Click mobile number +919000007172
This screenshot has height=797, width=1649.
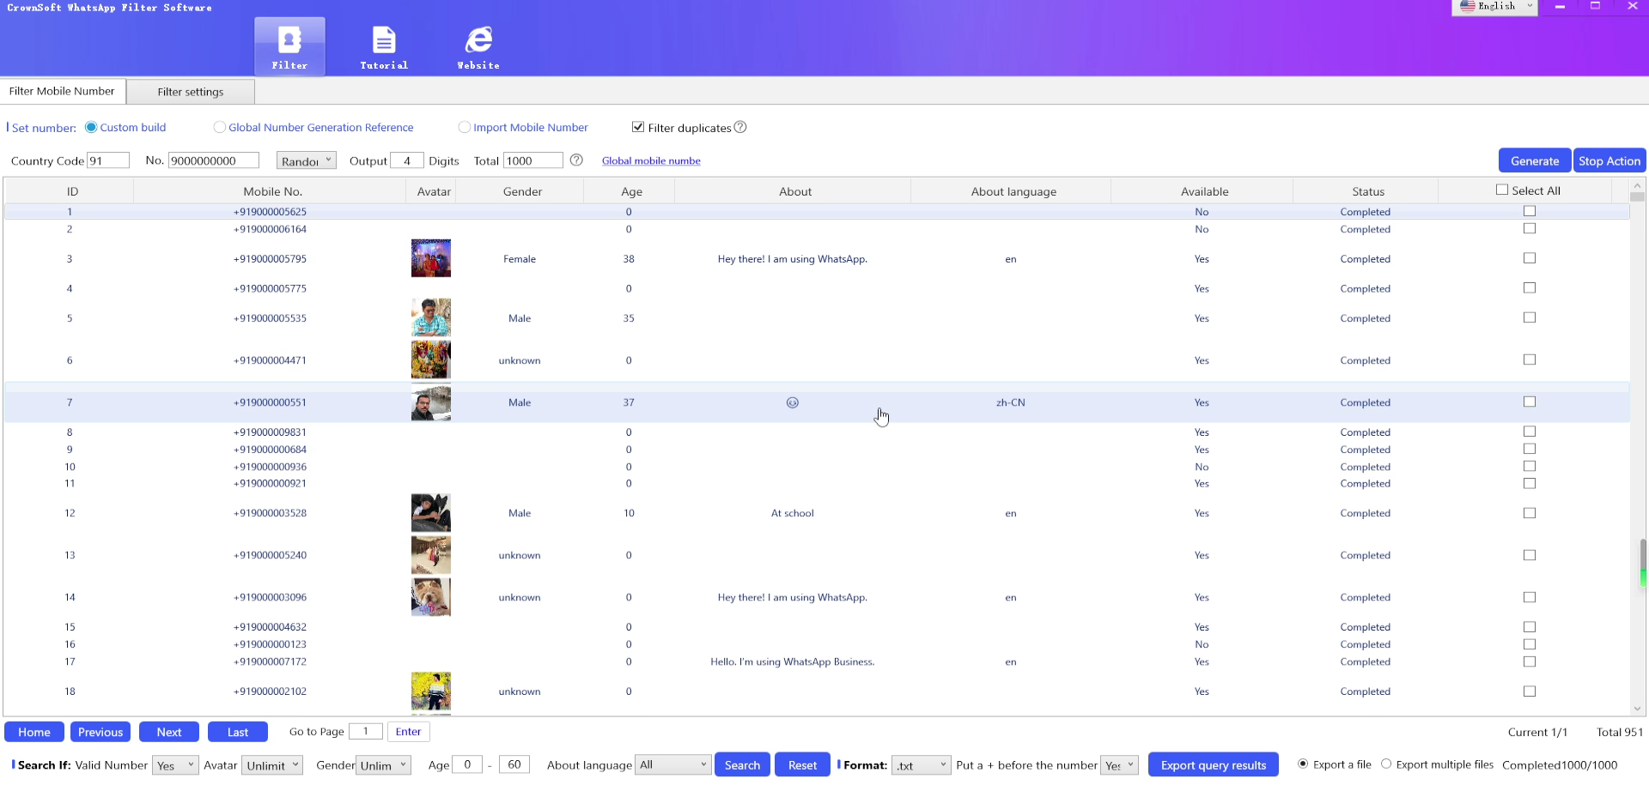pos(270,661)
